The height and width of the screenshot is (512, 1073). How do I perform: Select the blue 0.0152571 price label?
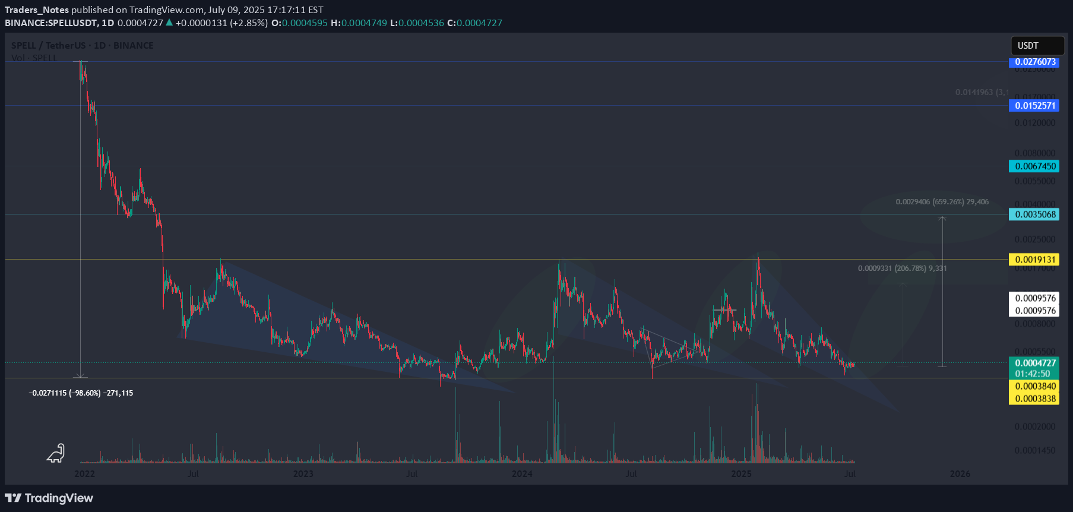pos(1035,106)
